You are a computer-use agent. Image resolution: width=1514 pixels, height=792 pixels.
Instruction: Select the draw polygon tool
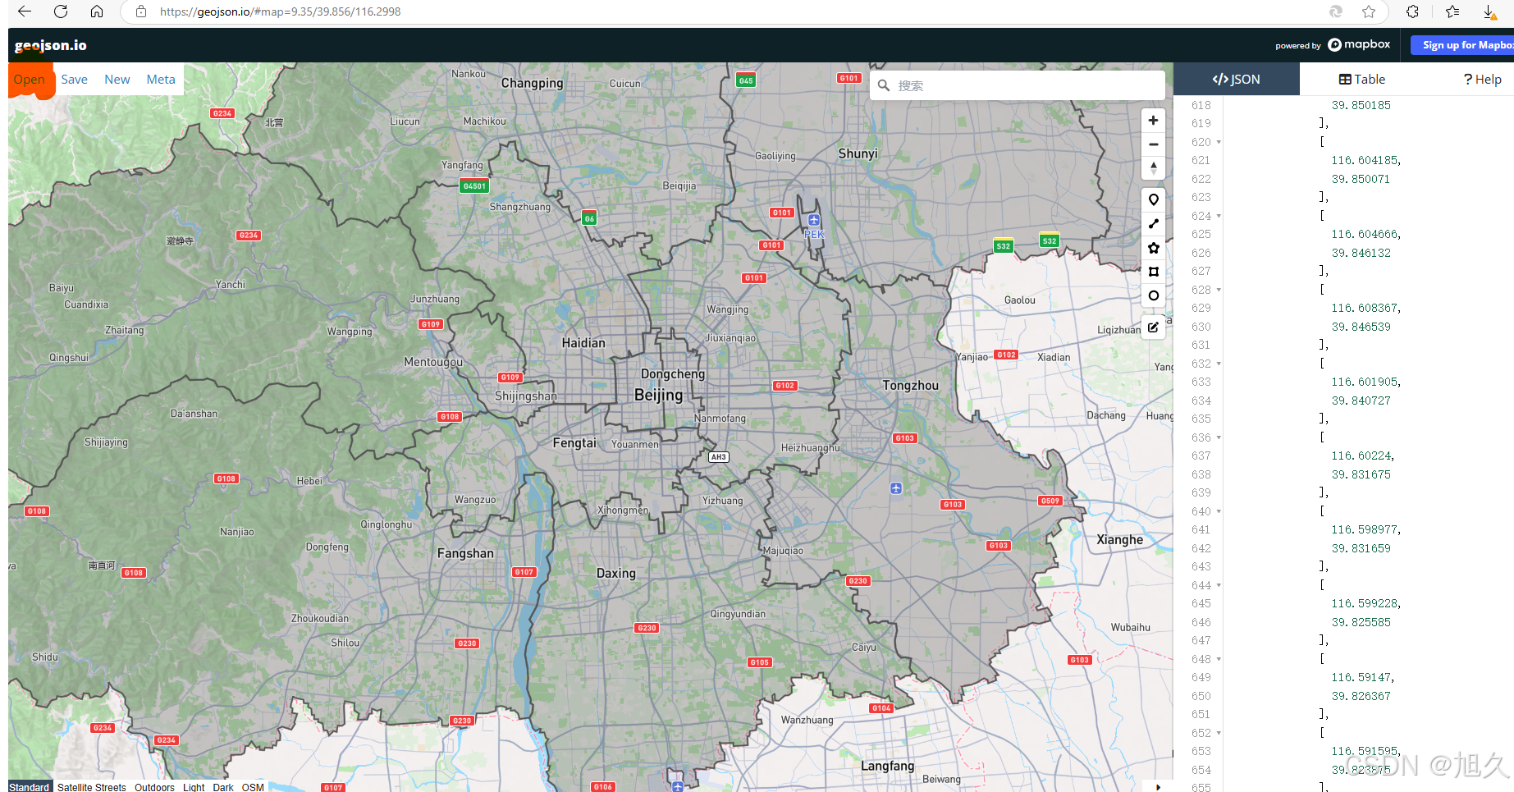pyautogui.click(x=1153, y=248)
